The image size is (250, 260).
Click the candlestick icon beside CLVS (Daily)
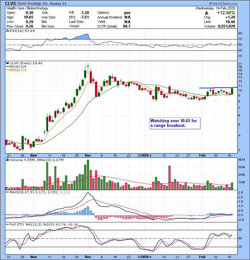point(7,63)
